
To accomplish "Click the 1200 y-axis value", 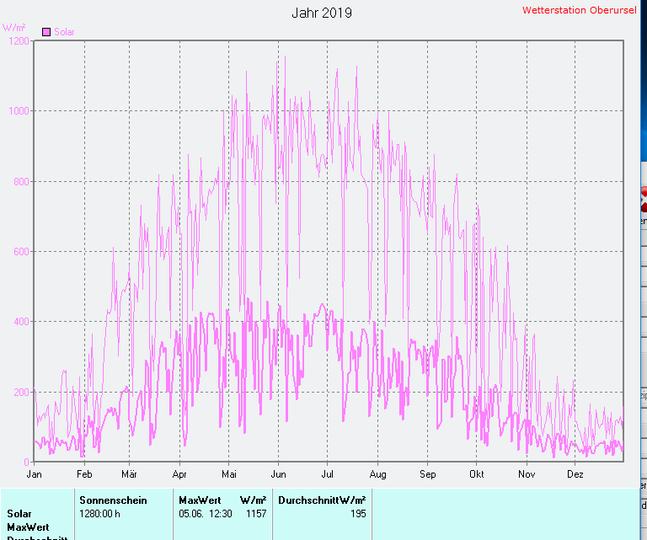I will click(19, 40).
